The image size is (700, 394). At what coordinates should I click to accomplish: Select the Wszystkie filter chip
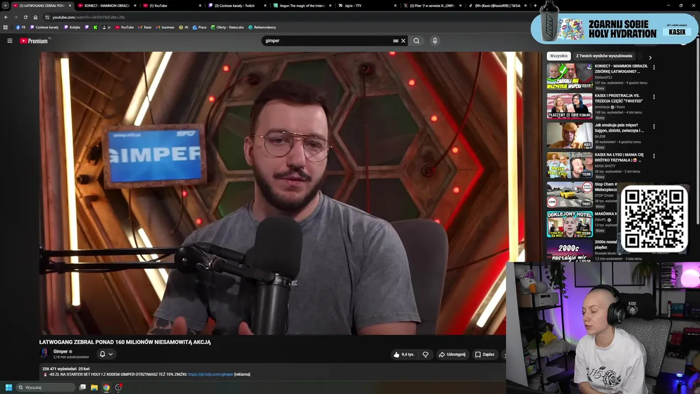(559, 56)
